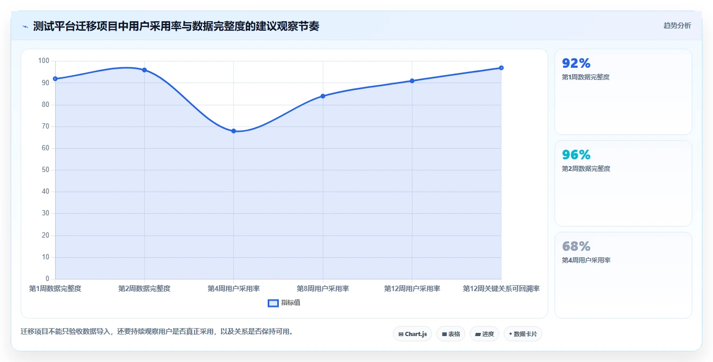Select the Chart.js tag chip

412,334
